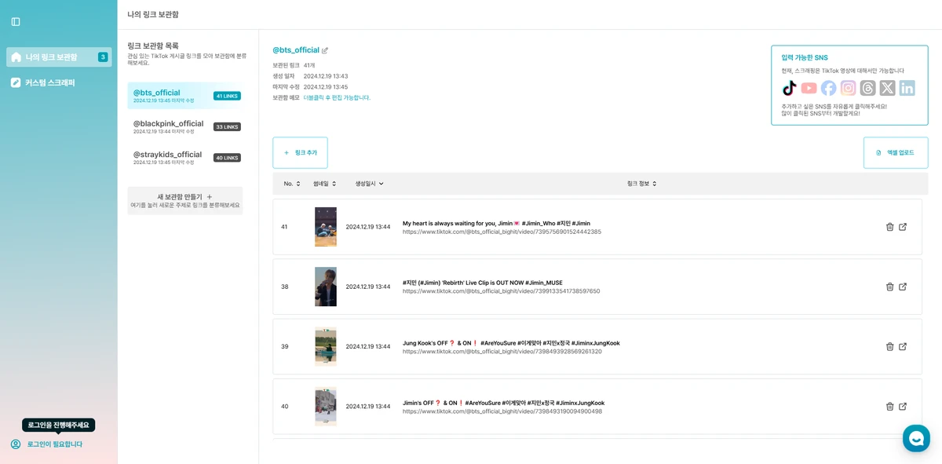The width and height of the screenshot is (942, 464).
Task: Click the user profile icon at sidebar bottom
Action: [x=16, y=444]
